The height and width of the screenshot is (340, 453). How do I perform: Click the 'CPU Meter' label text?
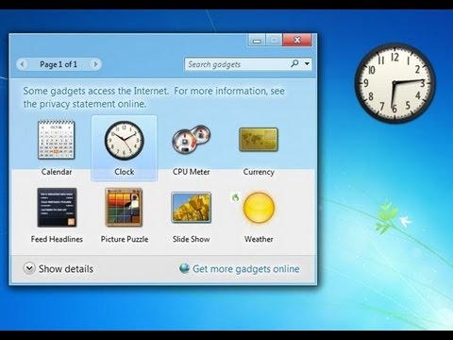pyautogui.click(x=192, y=172)
